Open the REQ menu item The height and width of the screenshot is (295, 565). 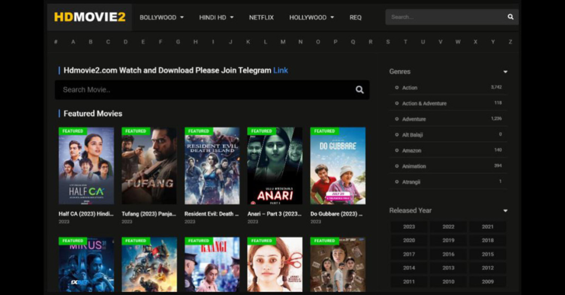click(x=355, y=17)
